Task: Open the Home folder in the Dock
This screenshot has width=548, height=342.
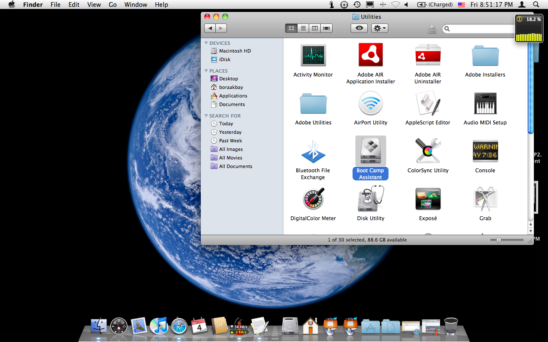Action: pos(310,326)
